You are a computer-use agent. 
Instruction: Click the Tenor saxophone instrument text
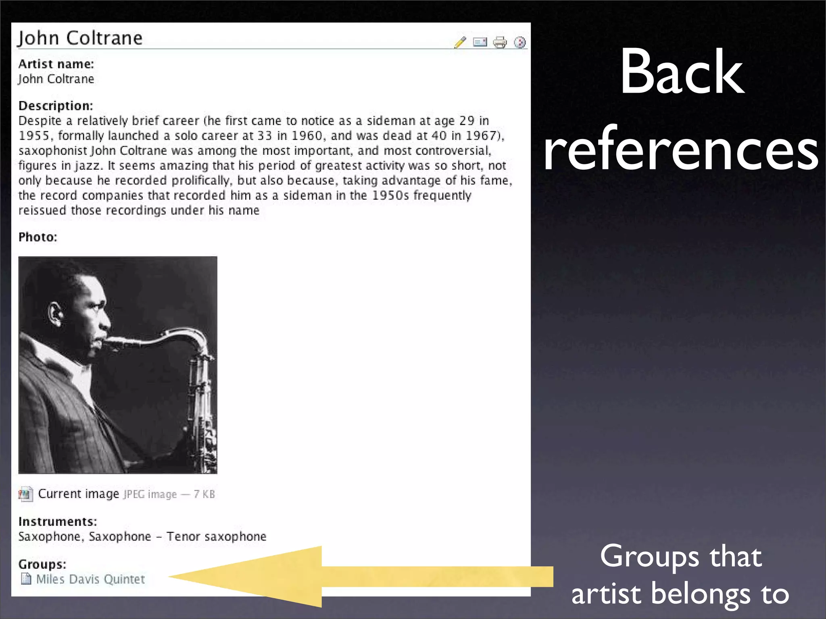point(217,536)
